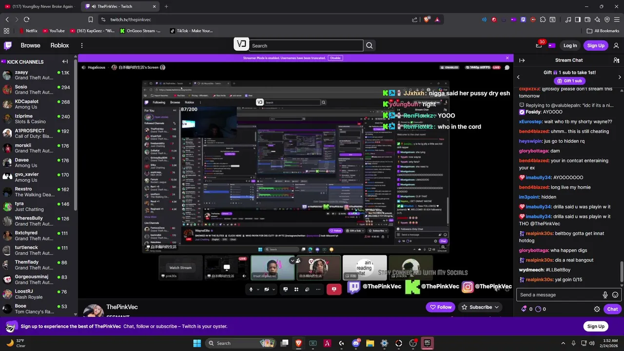This screenshot has height=351, width=624.
Task: Open KDCapalot channel in sidebar
Action: (x=37, y=104)
